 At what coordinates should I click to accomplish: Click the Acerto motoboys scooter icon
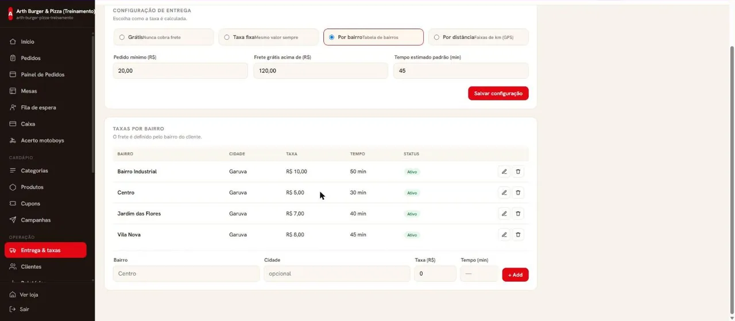click(x=13, y=140)
